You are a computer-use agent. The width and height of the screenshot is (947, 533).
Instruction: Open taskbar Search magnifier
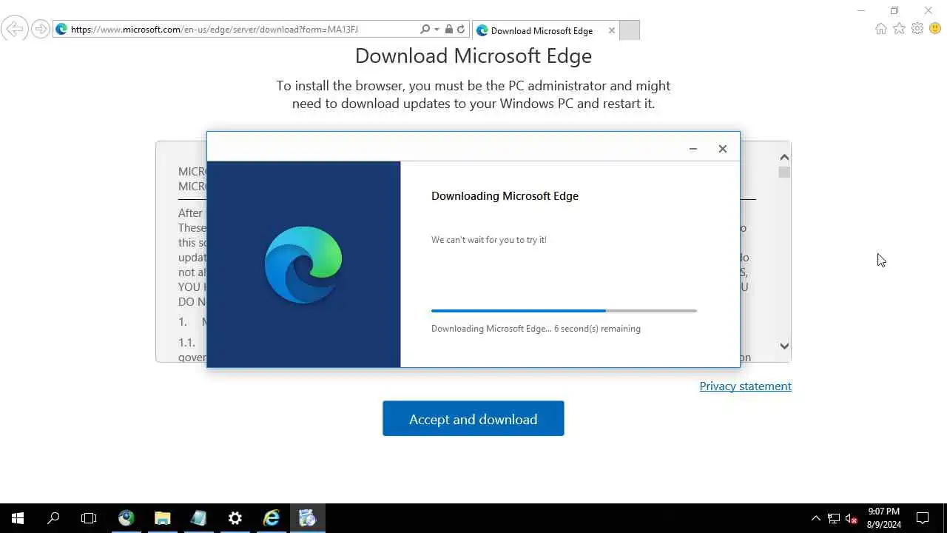coord(53,518)
